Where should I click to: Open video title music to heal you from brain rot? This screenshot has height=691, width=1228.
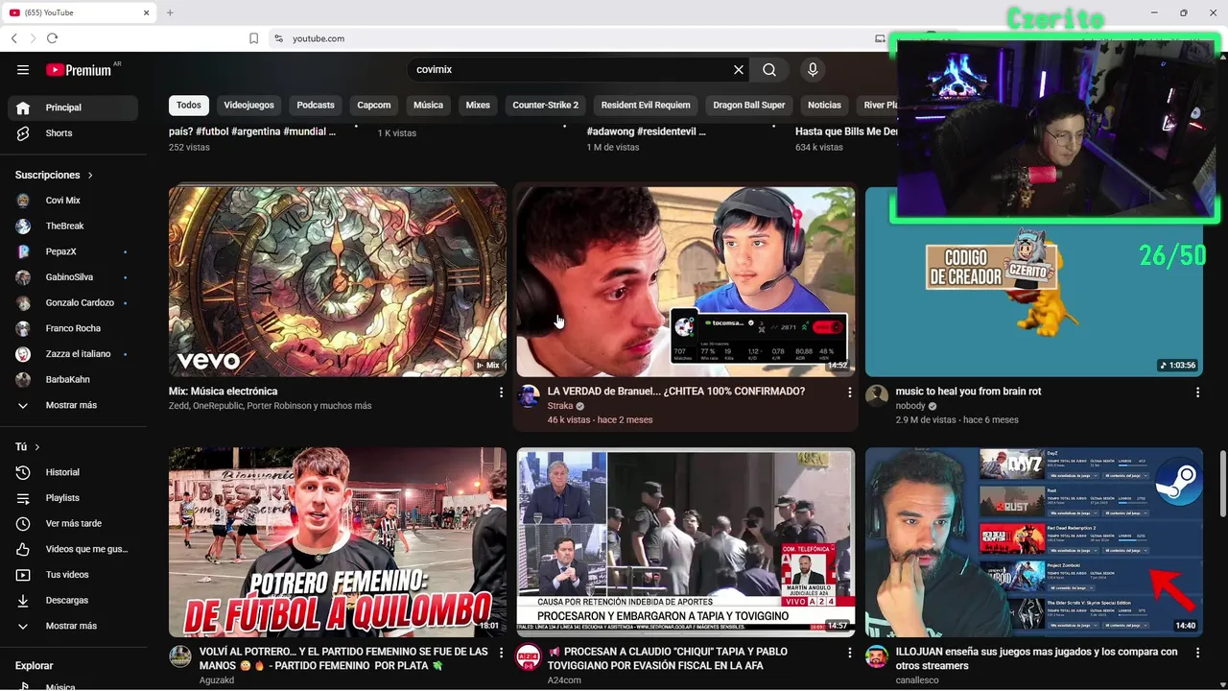pyautogui.click(x=968, y=392)
